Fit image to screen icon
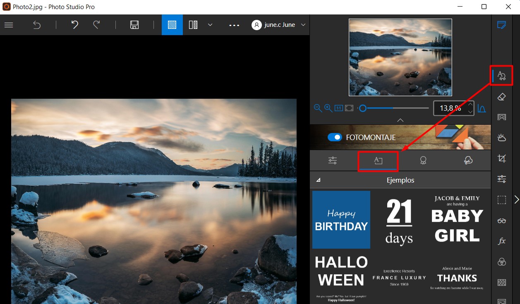This screenshot has width=520, height=304. click(349, 108)
